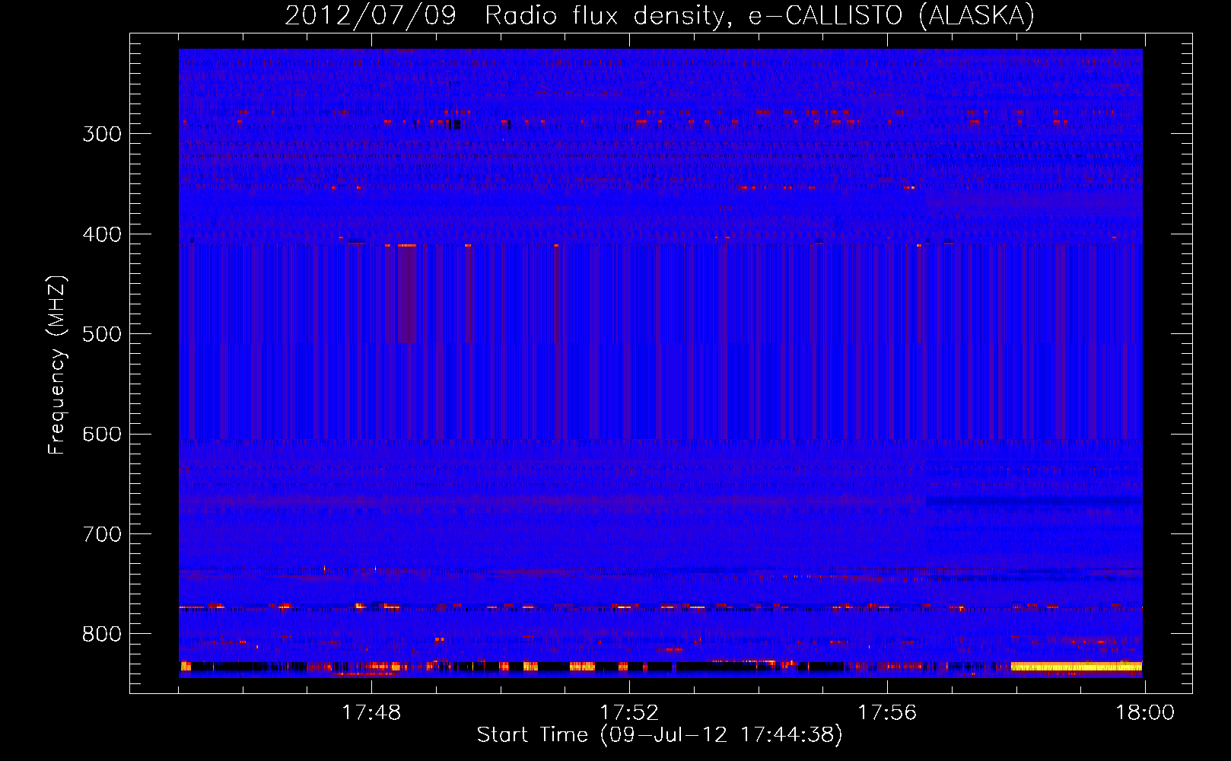Click the 18:00 time tick label

[x=1145, y=713]
